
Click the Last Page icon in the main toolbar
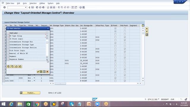click(68, 7)
